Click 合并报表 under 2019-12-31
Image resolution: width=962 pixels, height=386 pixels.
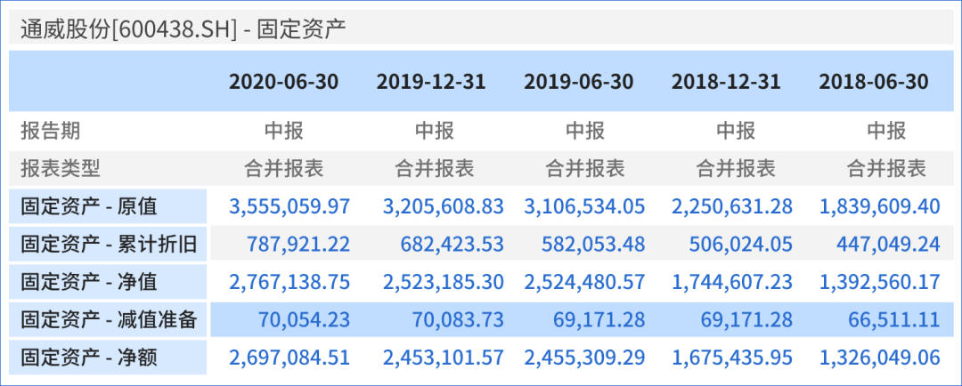pos(435,167)
